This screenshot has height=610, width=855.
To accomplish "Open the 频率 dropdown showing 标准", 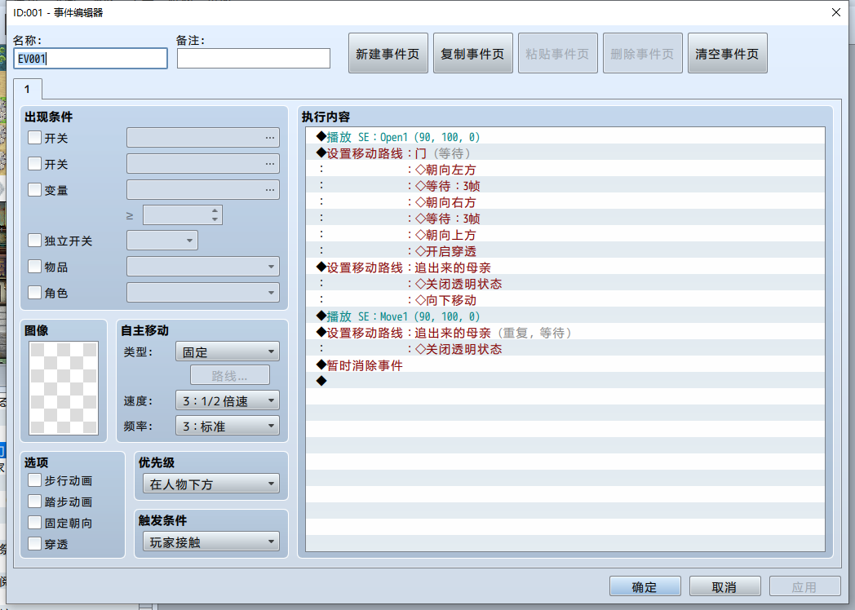I will (x=228, y=426).
